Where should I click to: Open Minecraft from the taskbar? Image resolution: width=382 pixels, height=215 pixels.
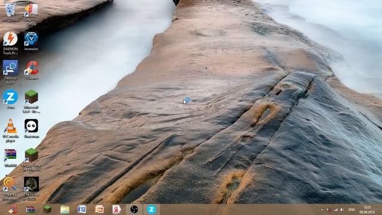(x=47, y=210)
